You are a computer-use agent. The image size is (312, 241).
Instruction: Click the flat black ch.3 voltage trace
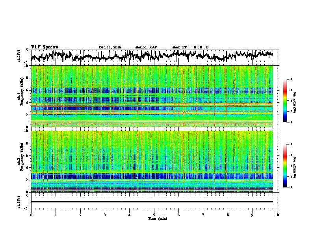[152, 202]
